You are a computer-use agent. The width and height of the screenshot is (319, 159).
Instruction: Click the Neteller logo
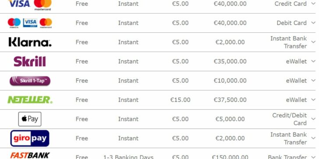click(30, 100)
